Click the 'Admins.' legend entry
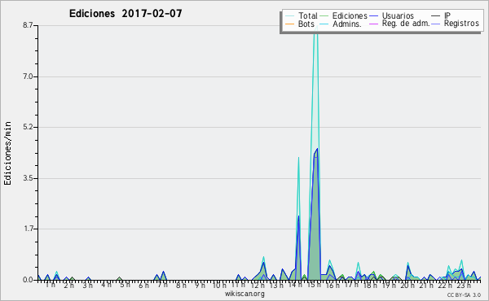The image size is (489, 301). click(x=347, y=24)
